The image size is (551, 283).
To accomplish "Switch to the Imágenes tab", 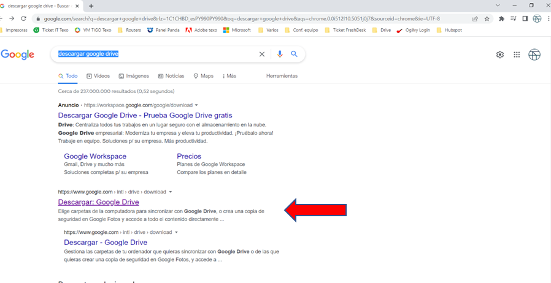I will [134, 76].
